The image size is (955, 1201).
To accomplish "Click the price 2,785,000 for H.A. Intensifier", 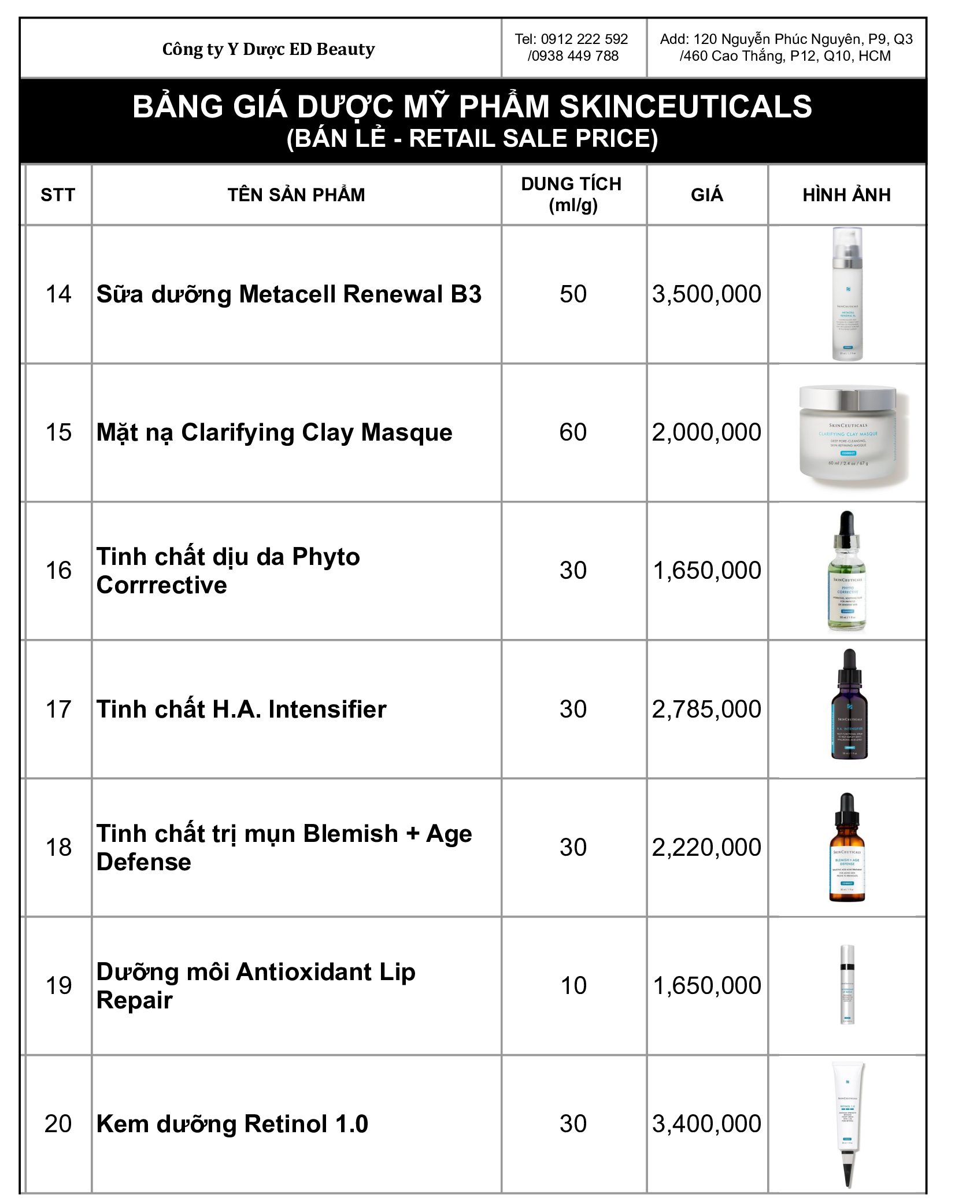I will coord(706,709).
